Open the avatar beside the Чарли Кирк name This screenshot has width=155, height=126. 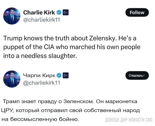[12, 78]
